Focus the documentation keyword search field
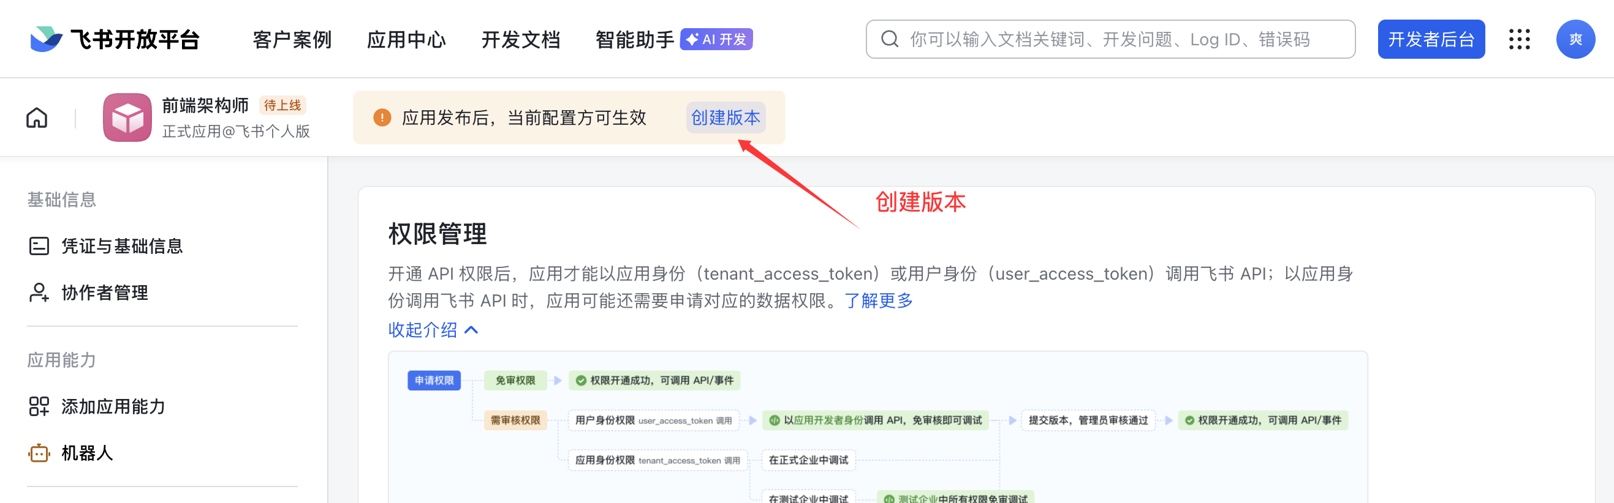1614x503 pixels. [x=1110, y=39]
